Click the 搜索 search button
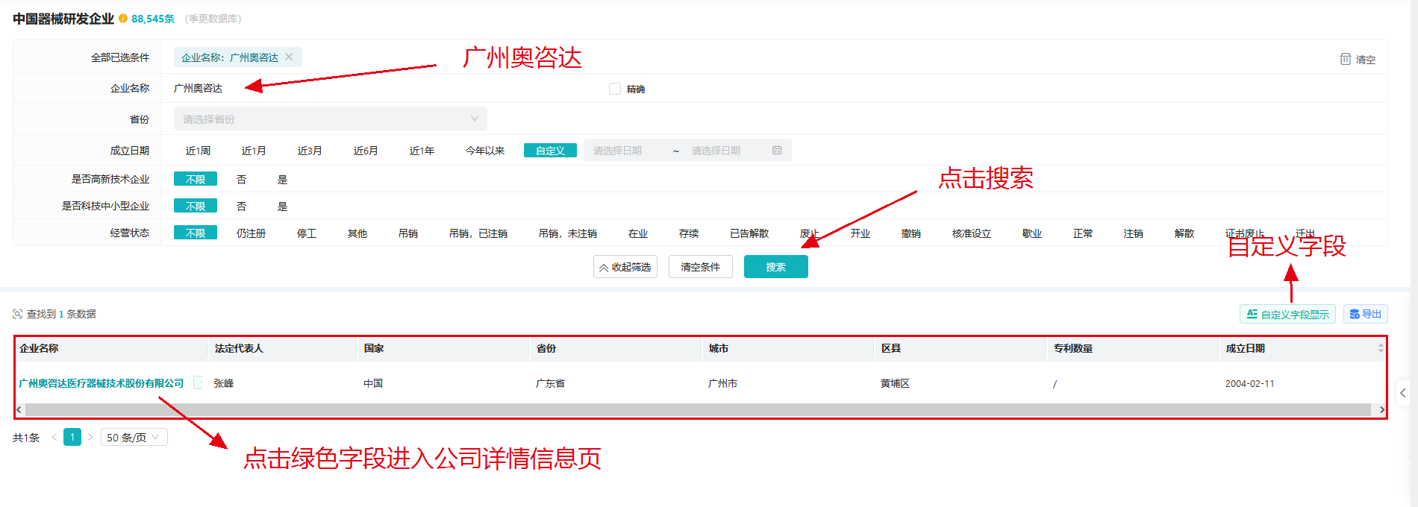 pyautogui.click(x=775, y=267)
